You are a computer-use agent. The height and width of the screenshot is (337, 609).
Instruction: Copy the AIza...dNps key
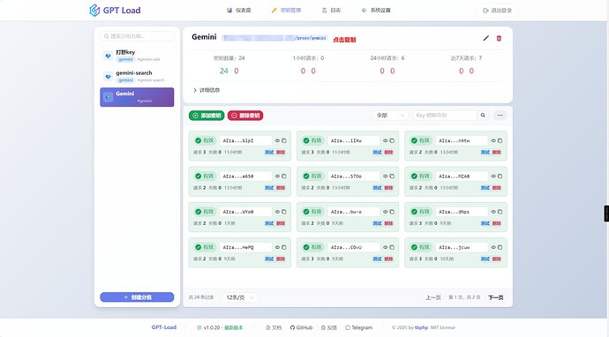pos(500,212)
